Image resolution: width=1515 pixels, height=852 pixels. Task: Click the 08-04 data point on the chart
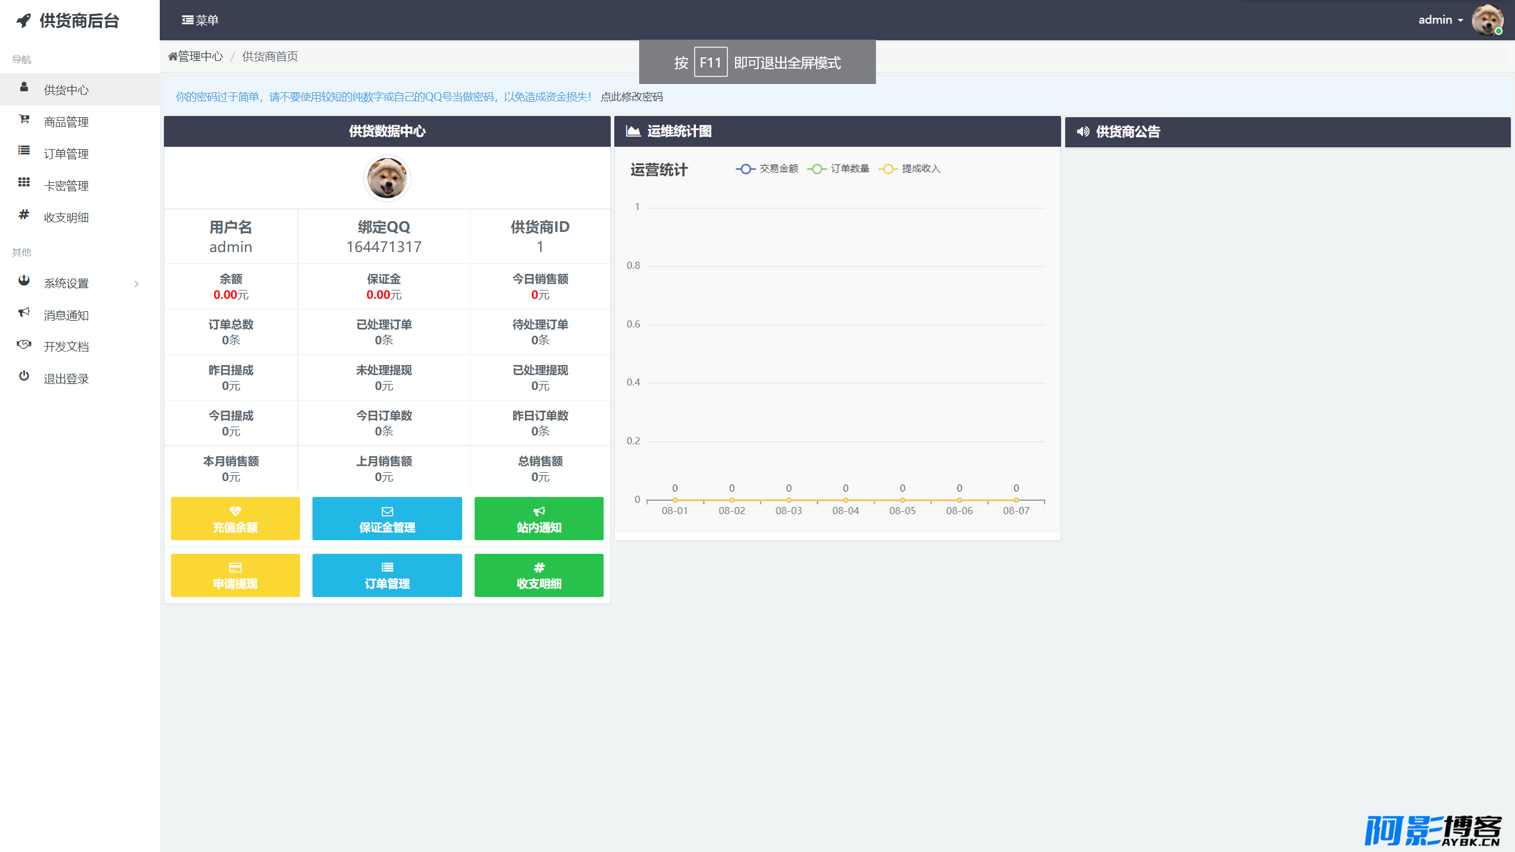coord(846,501)
